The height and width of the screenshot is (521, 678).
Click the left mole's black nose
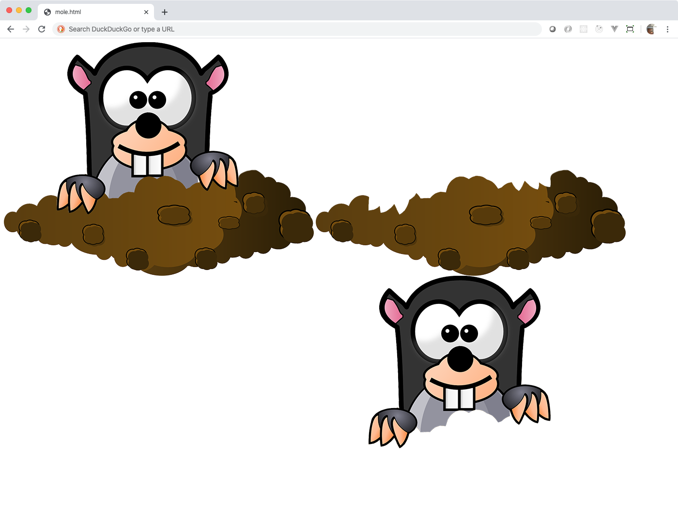[148, 126]
